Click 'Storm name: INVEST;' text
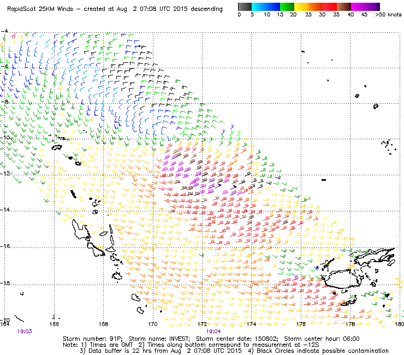This screenshot has height=355, width=404. pos(159,339)
